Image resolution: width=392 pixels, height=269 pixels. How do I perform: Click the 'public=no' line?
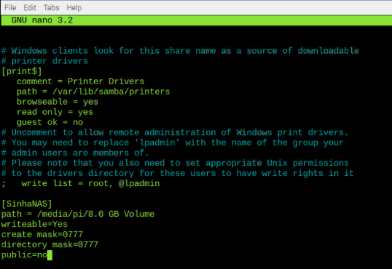coord(24,255)
